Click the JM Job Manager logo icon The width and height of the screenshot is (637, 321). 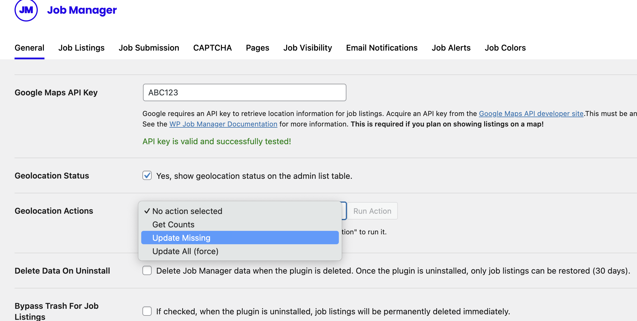pos(26,10)
